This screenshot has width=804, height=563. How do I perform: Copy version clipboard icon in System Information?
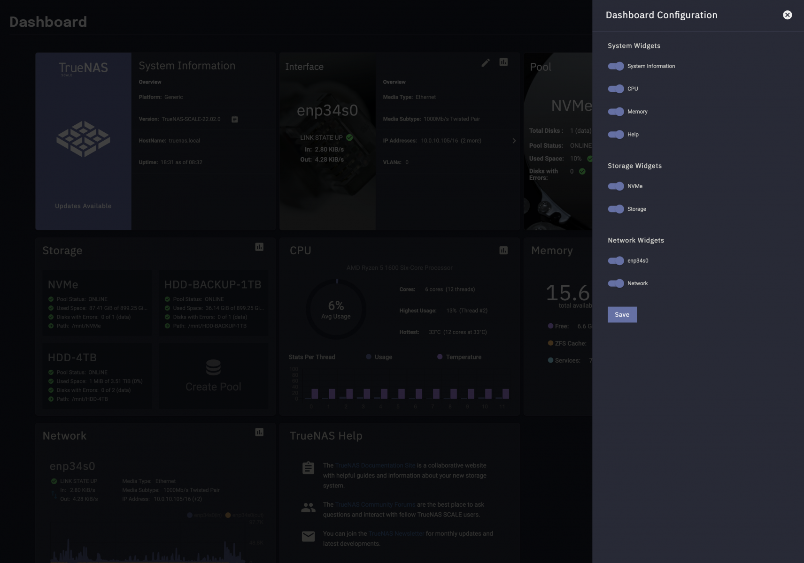click(x=235, y=119)
